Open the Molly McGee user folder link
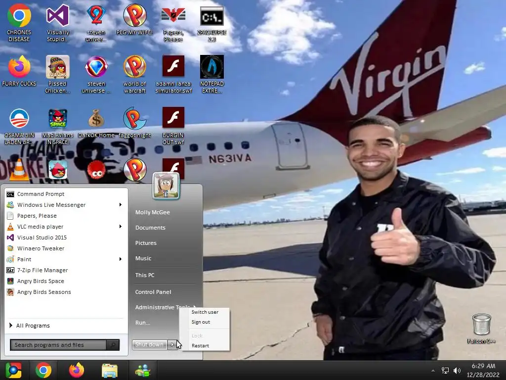Viewport: 506px width, 380px height. [x=152, y=212]
